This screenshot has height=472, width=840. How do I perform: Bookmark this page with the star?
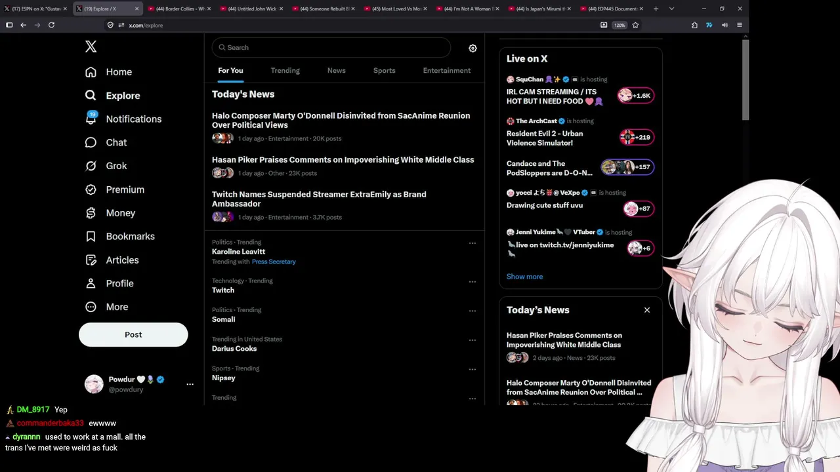636,25
